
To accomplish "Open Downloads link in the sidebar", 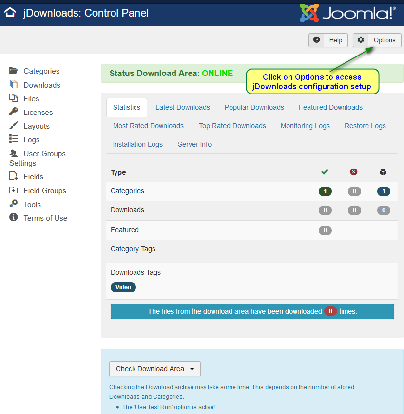I will coord(42,85).
